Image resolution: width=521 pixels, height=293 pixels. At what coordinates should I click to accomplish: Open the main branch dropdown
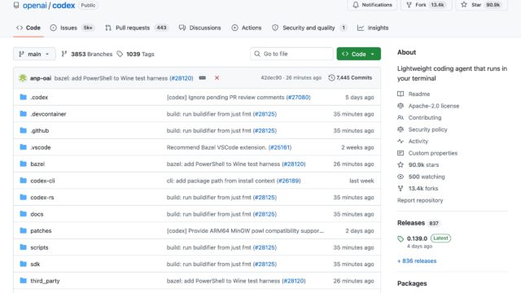point(34,54)
